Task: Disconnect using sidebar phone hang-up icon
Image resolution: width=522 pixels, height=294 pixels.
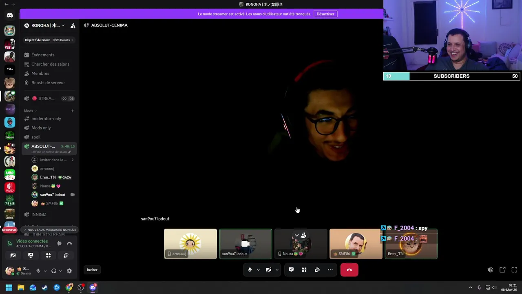Action: pyautogui.click(x=69, y=243)
